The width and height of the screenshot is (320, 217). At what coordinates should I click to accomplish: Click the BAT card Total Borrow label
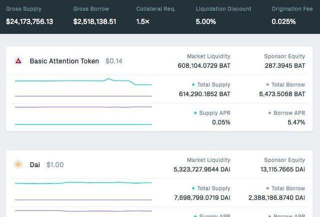pyautogui.click(x=288, y=85)
